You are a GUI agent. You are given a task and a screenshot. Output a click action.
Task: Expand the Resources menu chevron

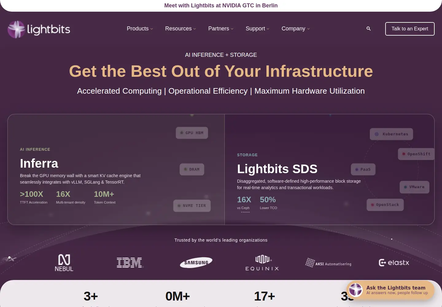tap(195, 29)
